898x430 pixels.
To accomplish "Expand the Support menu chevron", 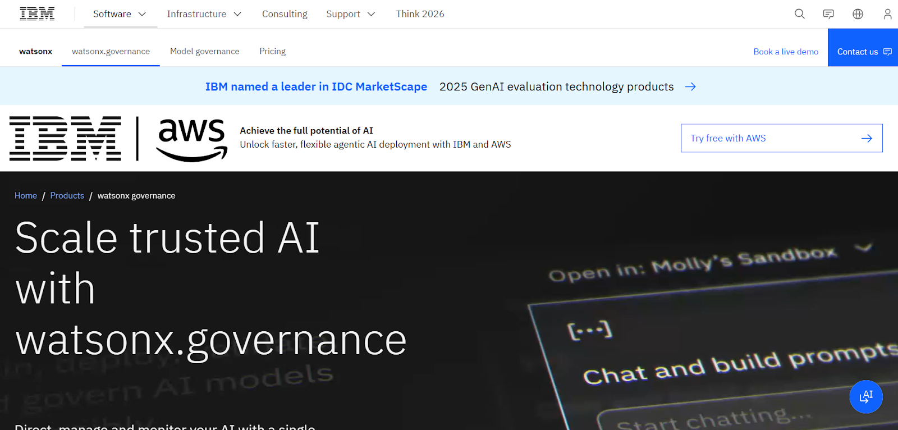I will [371, 14].
